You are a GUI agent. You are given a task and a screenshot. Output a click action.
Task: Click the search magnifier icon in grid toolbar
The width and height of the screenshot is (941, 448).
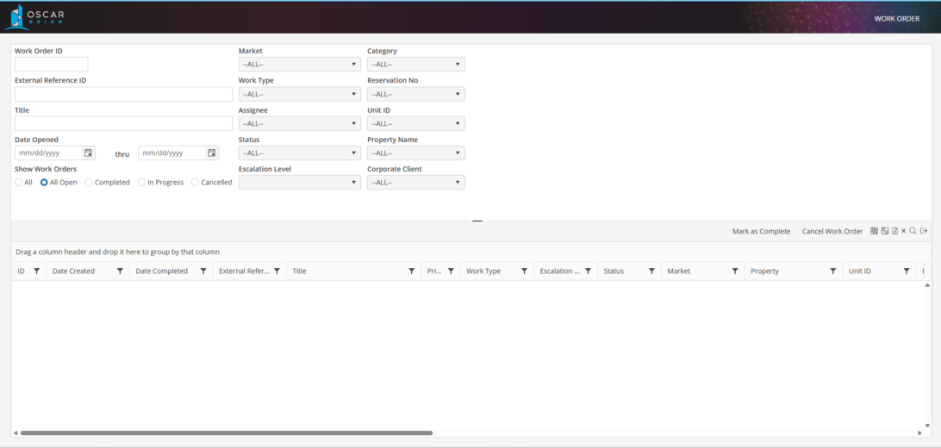[x=913, y=231]
